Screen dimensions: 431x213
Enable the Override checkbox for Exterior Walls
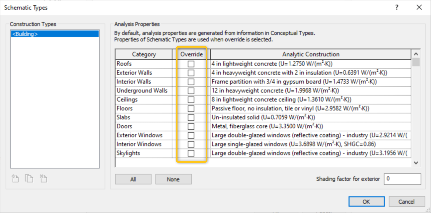point(191,72)
